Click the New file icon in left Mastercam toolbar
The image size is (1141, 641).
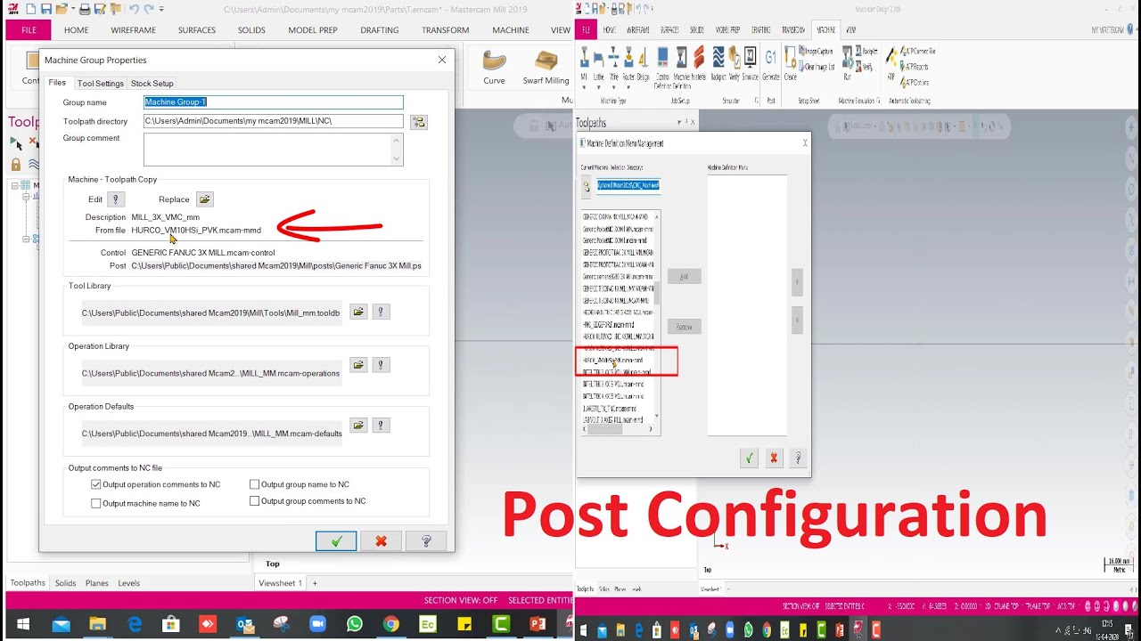(x=32, y=9)
